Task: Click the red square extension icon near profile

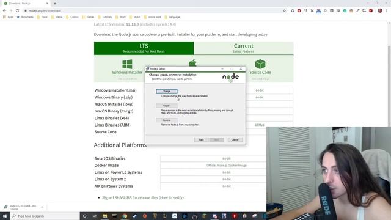Action: coord(371,11)
